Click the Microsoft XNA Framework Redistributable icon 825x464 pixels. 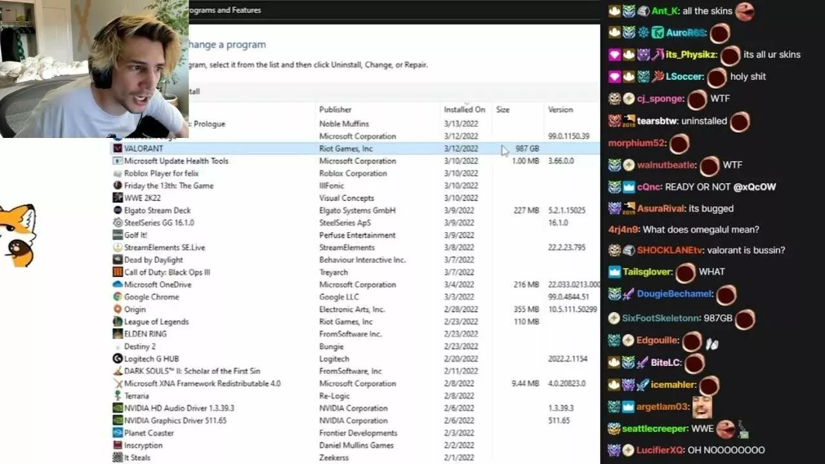tap(117, 383)
